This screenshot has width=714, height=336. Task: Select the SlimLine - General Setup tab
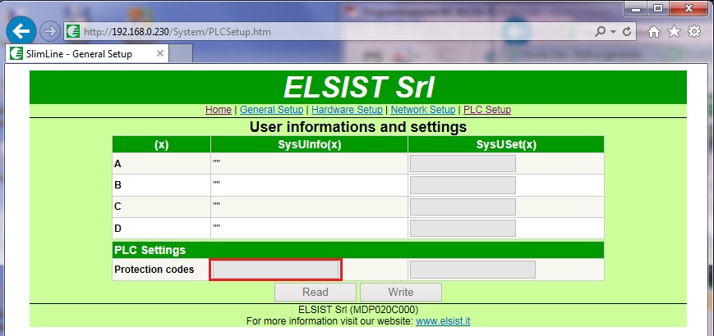pos(87,53)
